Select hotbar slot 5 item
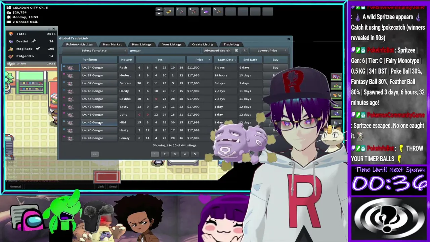 (x=218, y=11)
